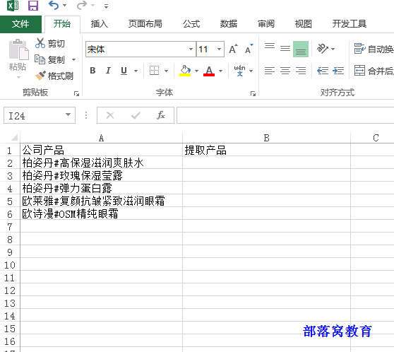Click Align Left icon
This screenshot has width=394, height=352.
click(x=270, y=71)
